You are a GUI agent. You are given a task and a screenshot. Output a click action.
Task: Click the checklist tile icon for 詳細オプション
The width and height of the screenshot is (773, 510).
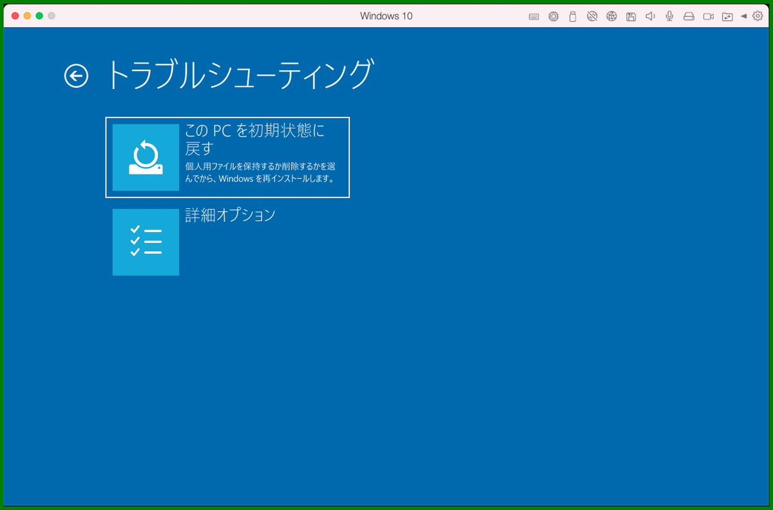[x=146, y=242]
